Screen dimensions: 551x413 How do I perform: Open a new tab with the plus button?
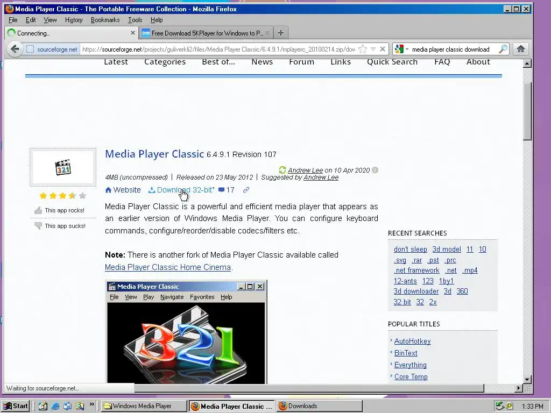point(280,33)
